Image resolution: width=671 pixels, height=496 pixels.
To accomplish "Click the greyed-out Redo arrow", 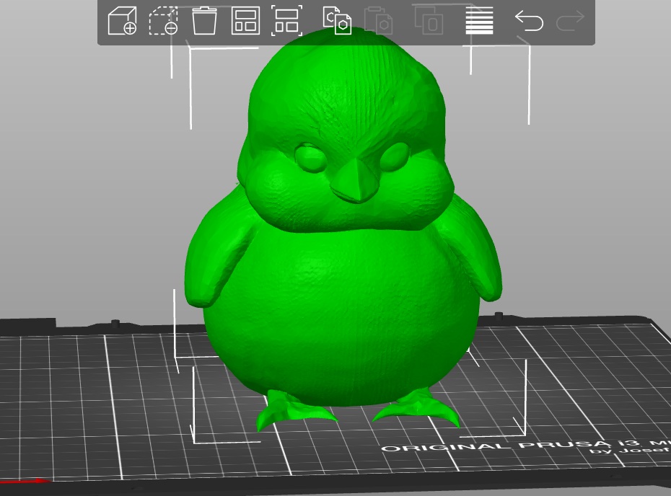I will [x=570, y=20].
